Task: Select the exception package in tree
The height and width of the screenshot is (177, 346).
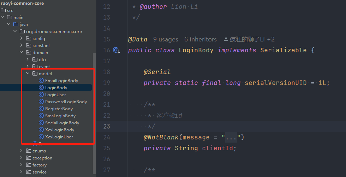Action: pos(42,158)
